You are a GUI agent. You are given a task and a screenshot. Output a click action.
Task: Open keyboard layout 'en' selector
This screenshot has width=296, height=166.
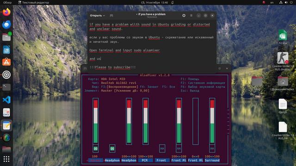(x=272, y=2)
